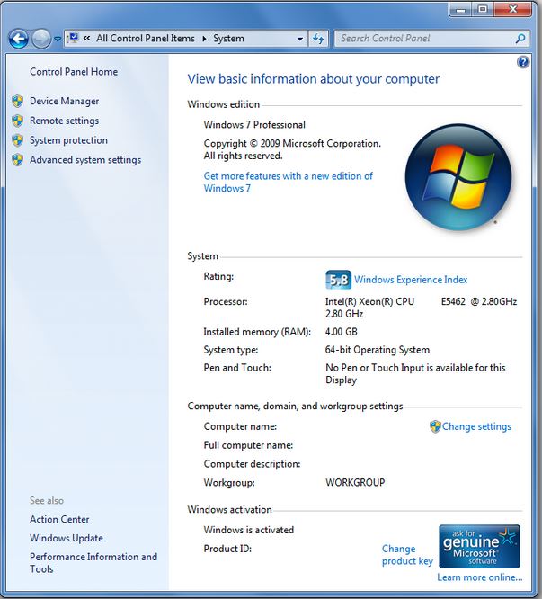The width and height of the screenshot is (542, 599).
Task: Open Device Manager link
Action: coord(64,101)
